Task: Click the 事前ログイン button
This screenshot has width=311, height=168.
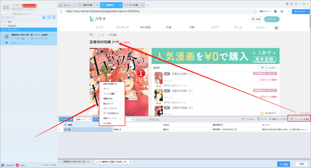Action: 265,12
